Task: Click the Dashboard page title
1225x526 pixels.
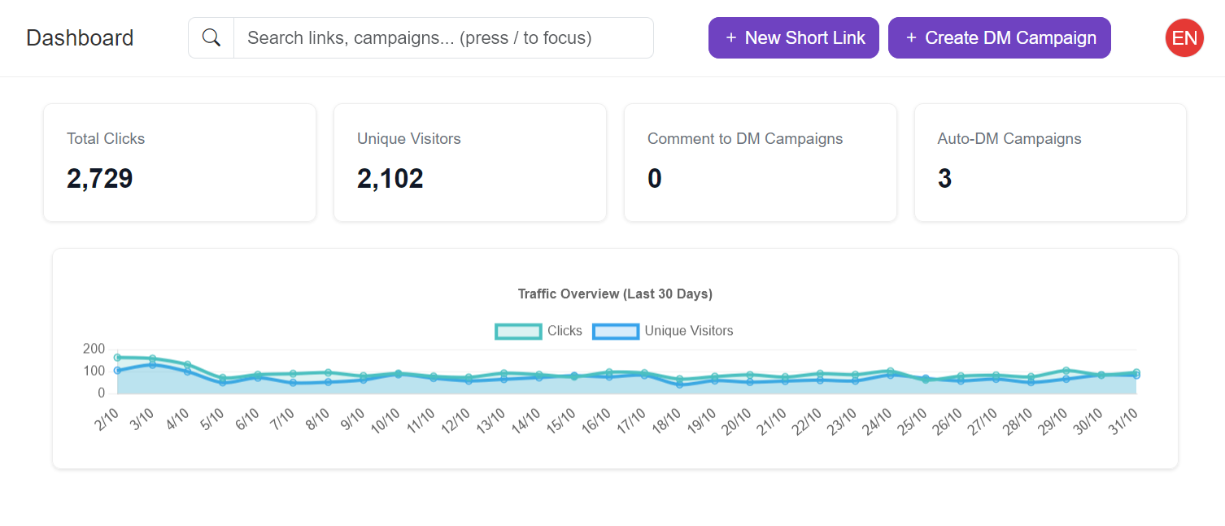Action: 80,38
